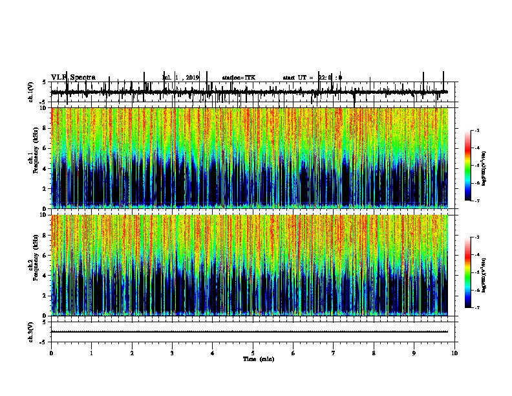Screen dimensions: 512x396
Task: Click the '7' tick label on Time axis
Action: [334, 353]
